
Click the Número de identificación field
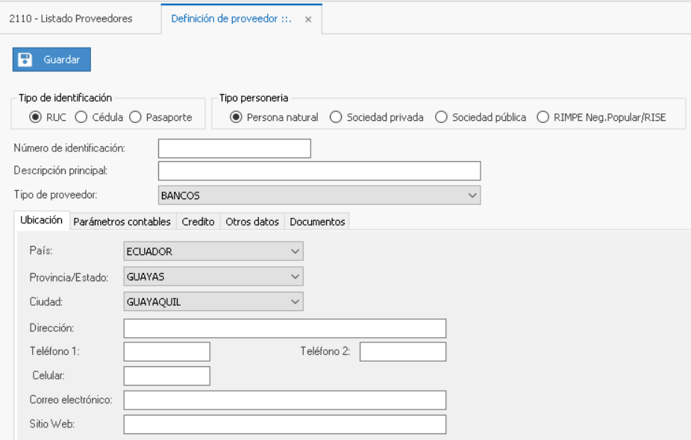pyautogui.click(x=234, y=148)
